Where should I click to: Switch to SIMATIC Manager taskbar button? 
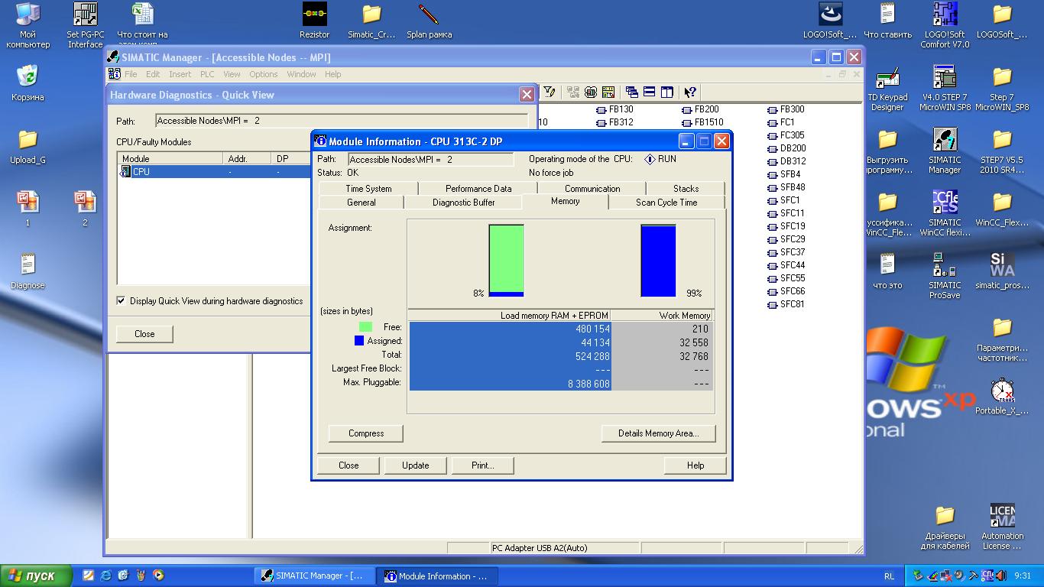click(x=313, y=576)
